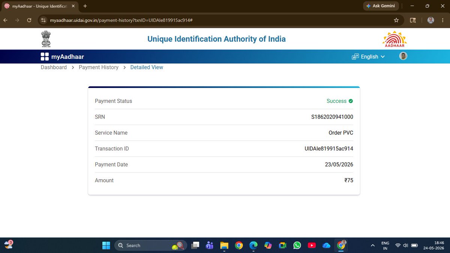
Task: Open Google Meet from the taskbar
Action: [x=282, y=246]
